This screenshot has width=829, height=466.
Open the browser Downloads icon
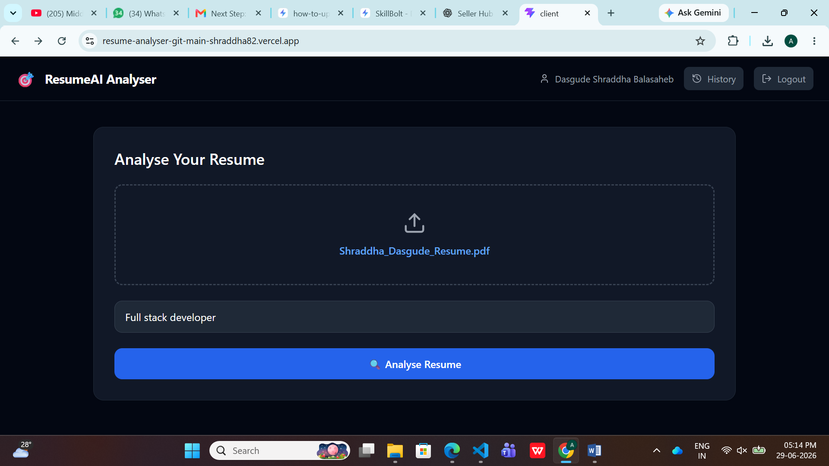coord(767,41)
